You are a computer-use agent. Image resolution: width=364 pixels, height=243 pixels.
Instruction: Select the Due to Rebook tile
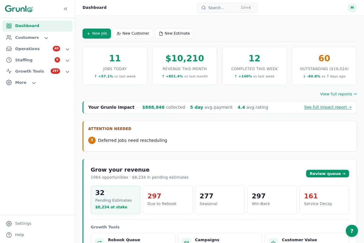168,200
